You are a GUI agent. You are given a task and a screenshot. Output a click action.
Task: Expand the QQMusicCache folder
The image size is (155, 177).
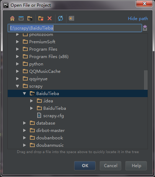[x=18, y=71]
